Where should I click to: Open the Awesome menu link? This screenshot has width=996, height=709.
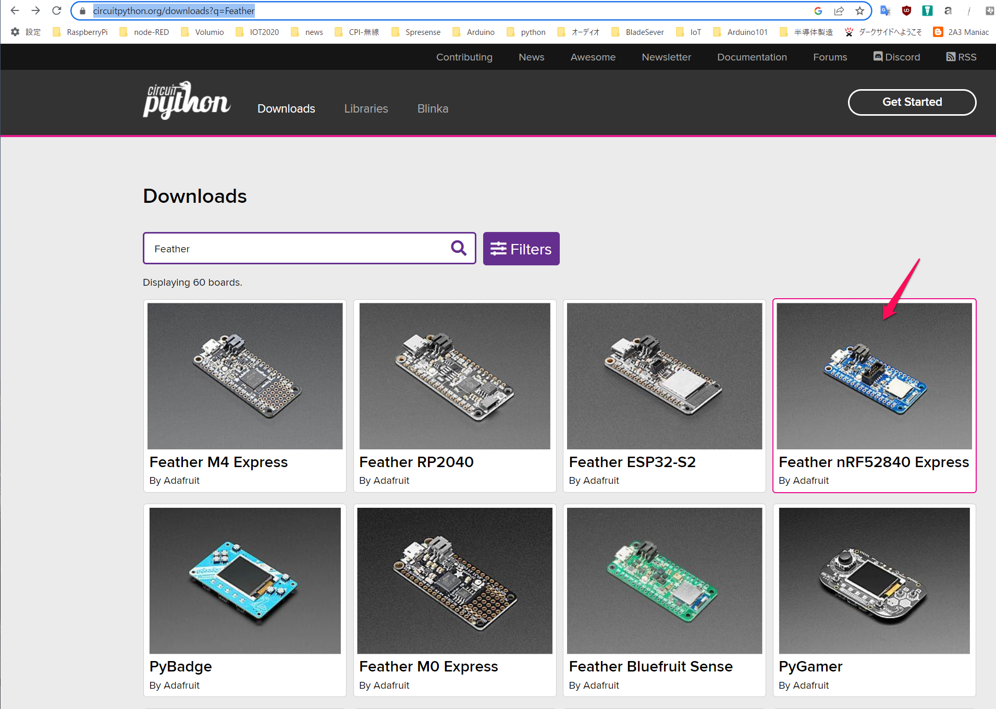point(593,57)
